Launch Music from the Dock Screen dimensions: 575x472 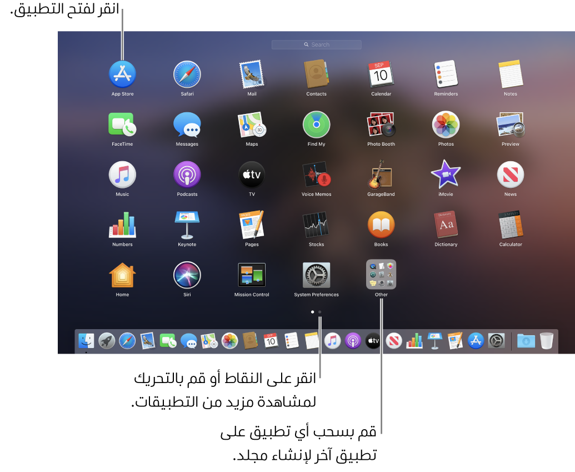tap(333, 341)
